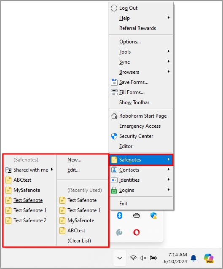Click the Fill Forms icon

click(x=114, y=92)
